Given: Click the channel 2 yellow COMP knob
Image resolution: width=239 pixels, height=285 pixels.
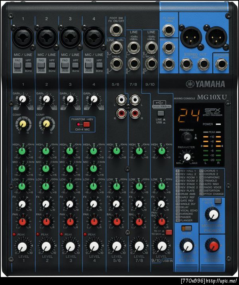Looking at the screenshot, I should pyautogui.click(x=47, y=124).
